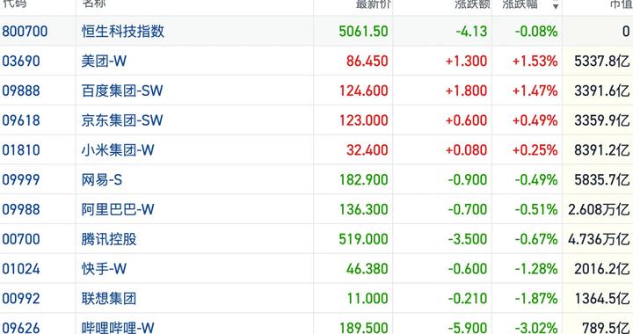Screen dimensions: 633x334
Task: Click percentage -0.08%
Action: 536,31
